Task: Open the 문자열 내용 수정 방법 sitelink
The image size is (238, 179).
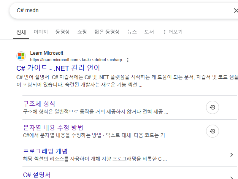Action: [53, 128]
